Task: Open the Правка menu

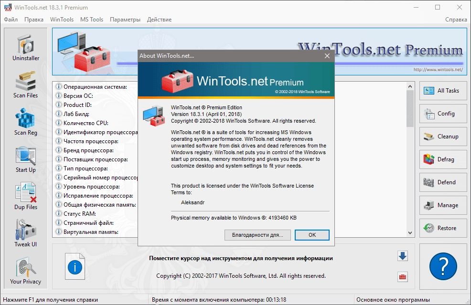Action: 33,20
